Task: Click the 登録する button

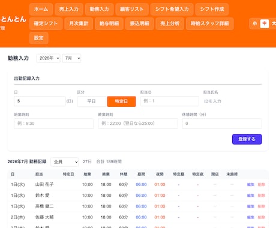Action: pyautogui.click(x=247, y=139)
